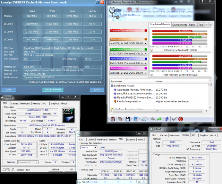Open save dropdown arrow beside floppy icon
The height and width of the screenshot is (184, 222).
pyautogui.click(x=131, y=119)
